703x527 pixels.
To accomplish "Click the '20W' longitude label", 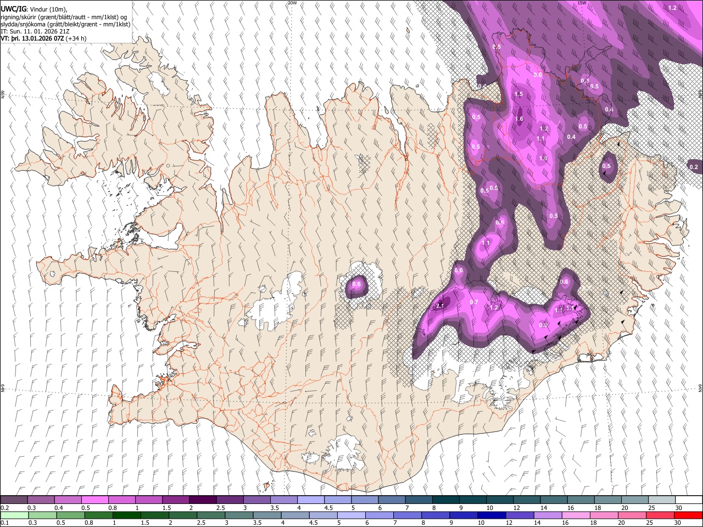I will [x=292, y=3].
